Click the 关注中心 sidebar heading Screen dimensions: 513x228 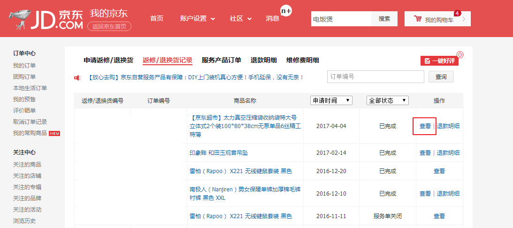(x=24, y=152)
